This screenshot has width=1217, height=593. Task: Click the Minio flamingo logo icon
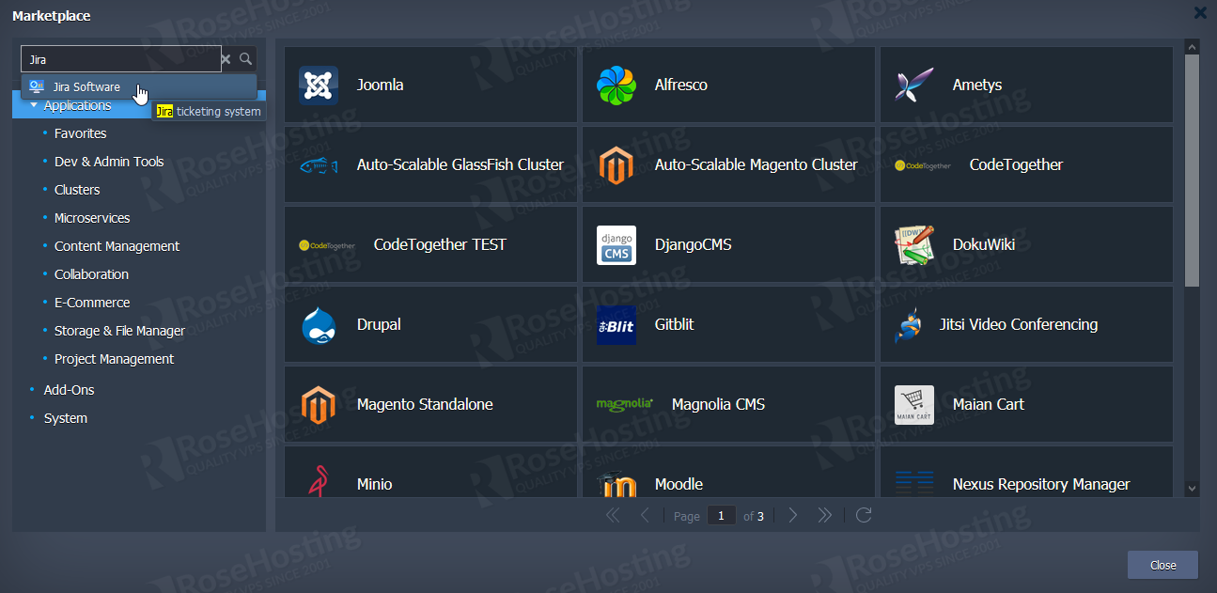click(x=319, y=481)
